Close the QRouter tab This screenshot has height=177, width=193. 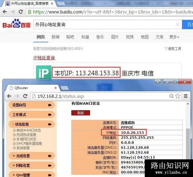click(x=56, y=88)
